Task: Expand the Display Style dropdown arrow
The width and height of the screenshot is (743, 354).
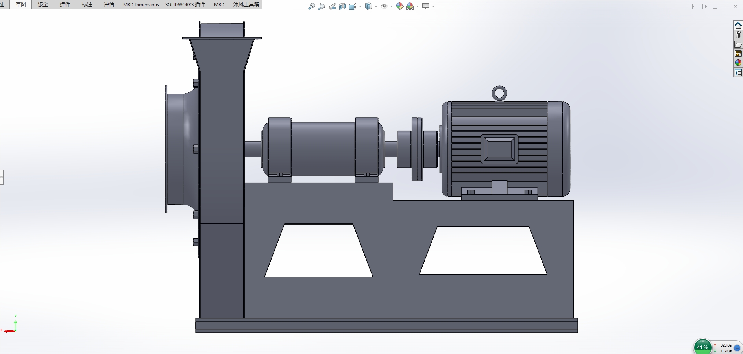Action: pyautogui.click(x=376, y=6)
